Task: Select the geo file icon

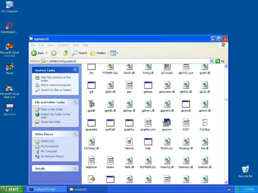Action: point(129,85)
